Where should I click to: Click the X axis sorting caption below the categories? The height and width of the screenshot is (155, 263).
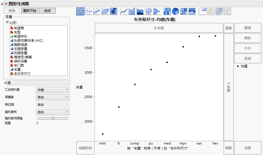point(158,148)
